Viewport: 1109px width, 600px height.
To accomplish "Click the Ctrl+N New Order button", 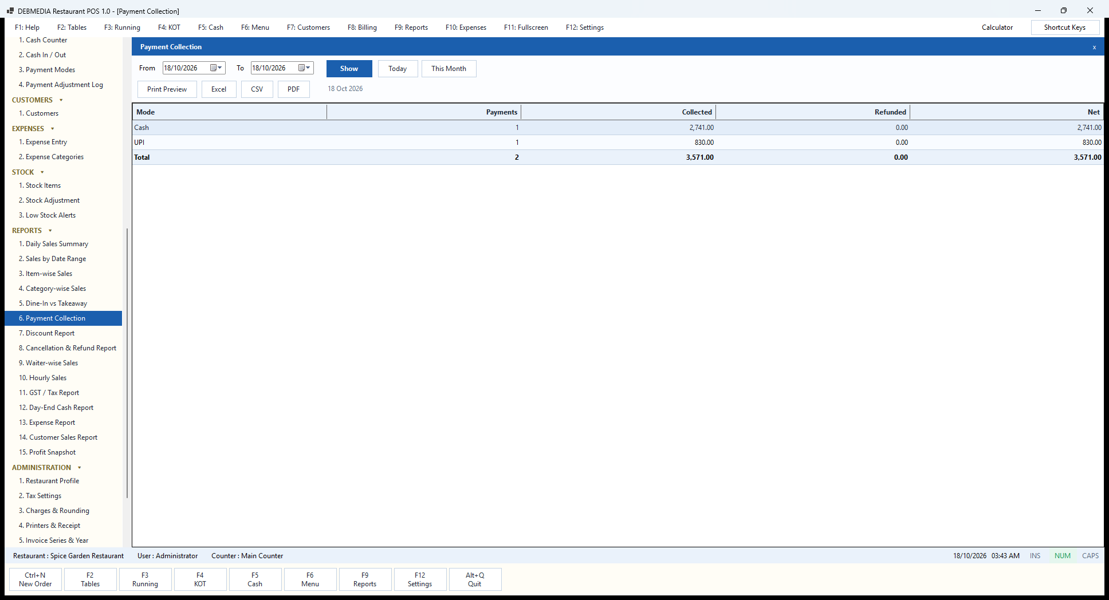I will [36, 579].
